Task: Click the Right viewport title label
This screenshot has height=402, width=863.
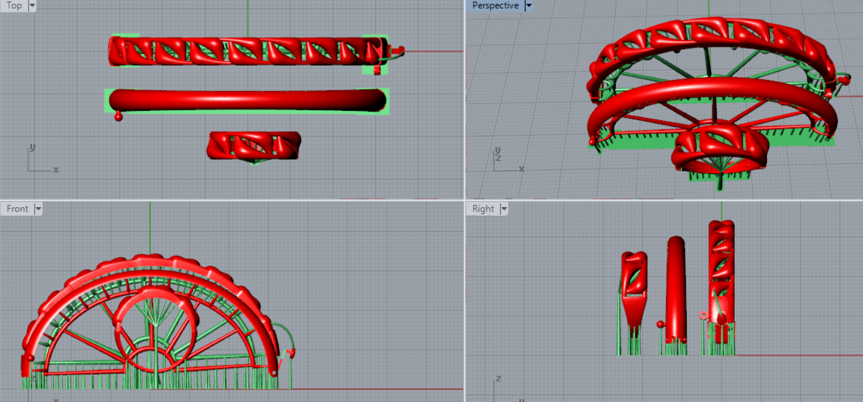Action: [x=483, y=209]
